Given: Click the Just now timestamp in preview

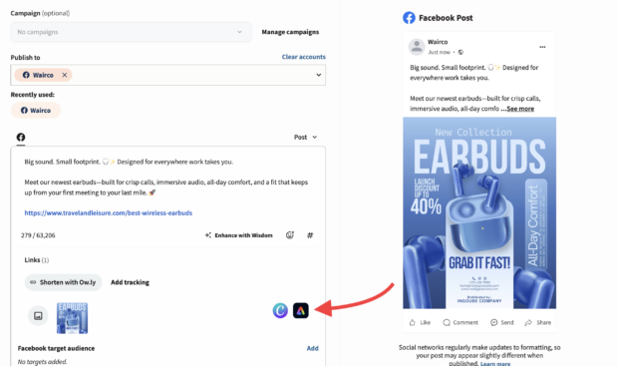Looking at the screenshot, I should click(x=439, y=52).
